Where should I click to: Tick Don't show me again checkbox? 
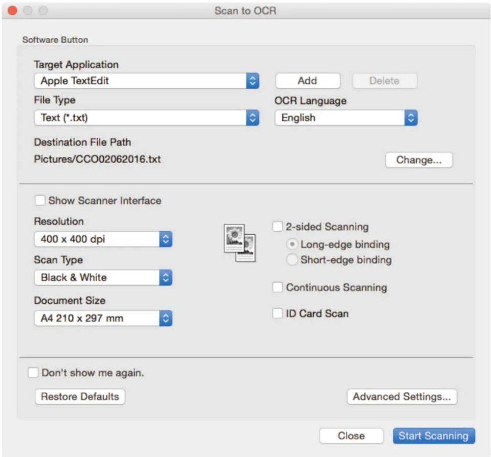tap(33, 372)
